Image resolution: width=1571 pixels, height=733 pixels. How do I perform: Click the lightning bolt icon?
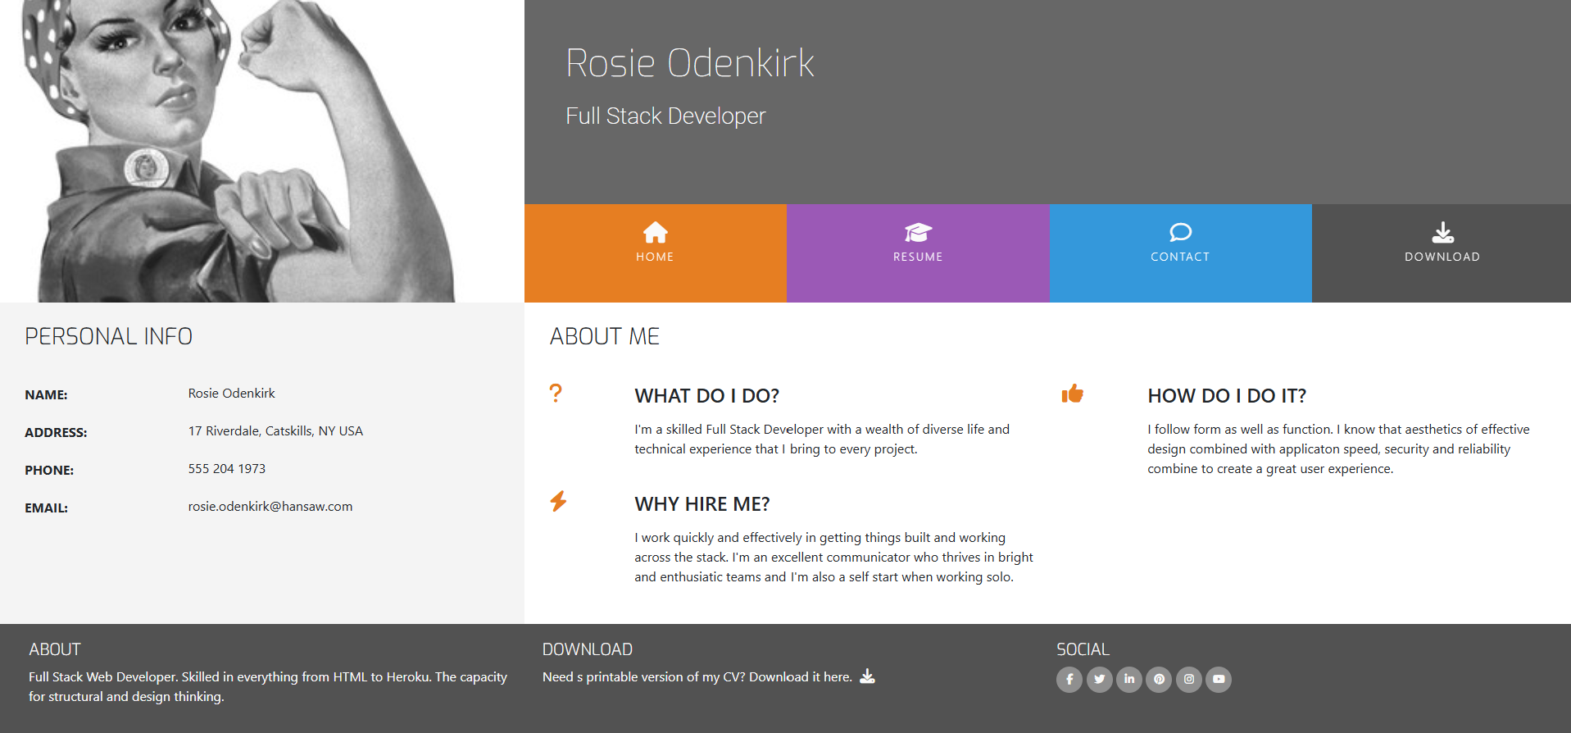(558, 501)
